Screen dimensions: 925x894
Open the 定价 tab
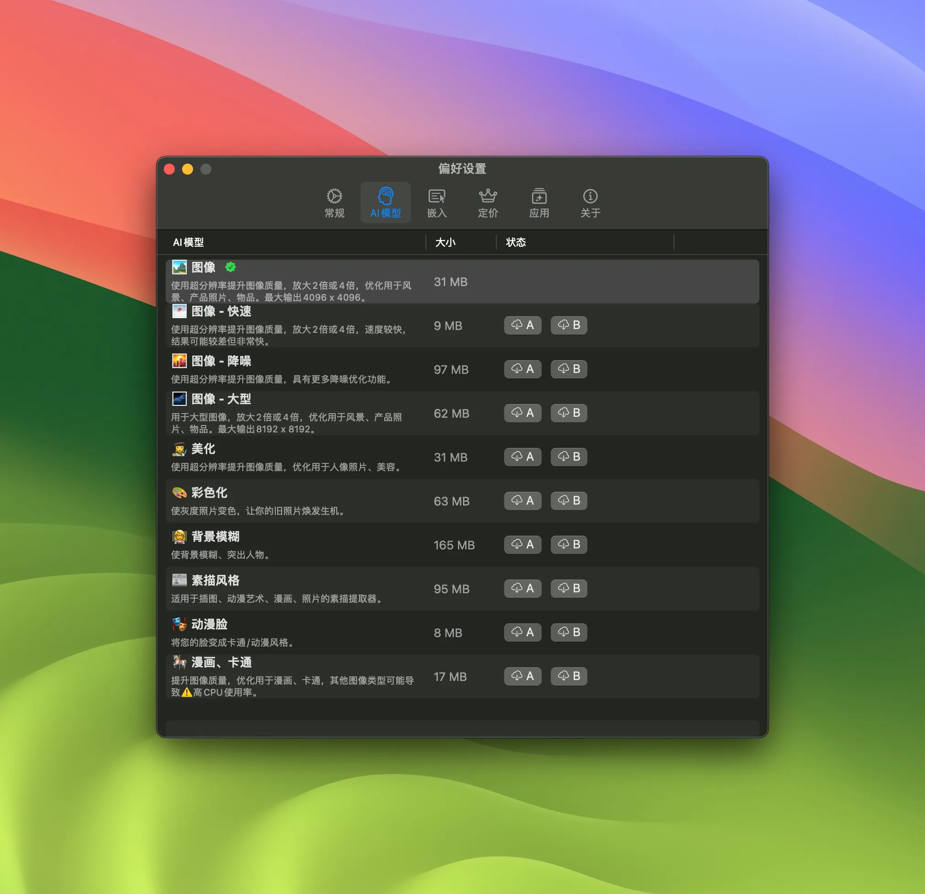488,202
